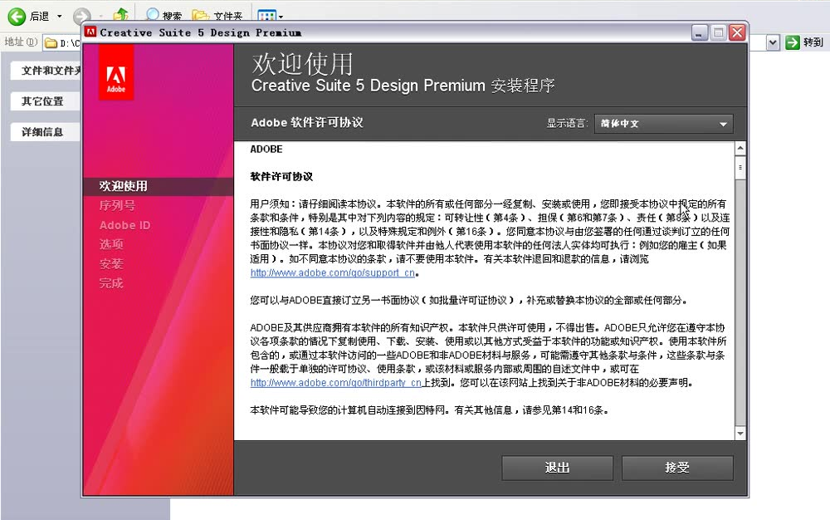Click the green 转到 (Go) arrow icon

[793, 42]
